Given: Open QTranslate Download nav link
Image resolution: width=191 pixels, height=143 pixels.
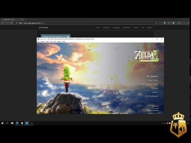Looking at the screenshot, I should click(x=106, y=27).
